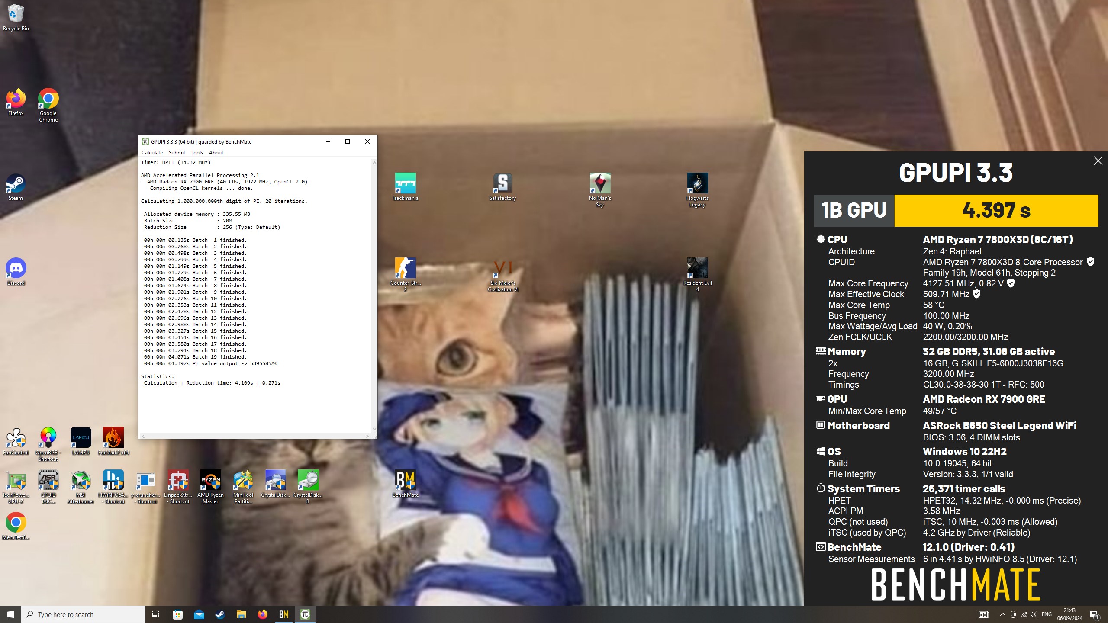The width and height of the screenshot is (1108, 623).
Task: Open the Mail app on taskbar
Action: pos(199,614)
